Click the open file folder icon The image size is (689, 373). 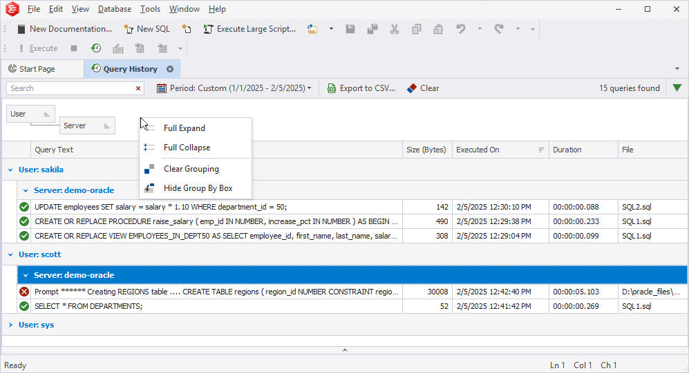tap(312, 29)
